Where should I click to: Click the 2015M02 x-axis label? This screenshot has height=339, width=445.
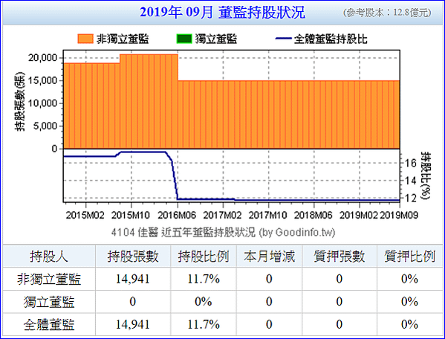coord(85,215)
